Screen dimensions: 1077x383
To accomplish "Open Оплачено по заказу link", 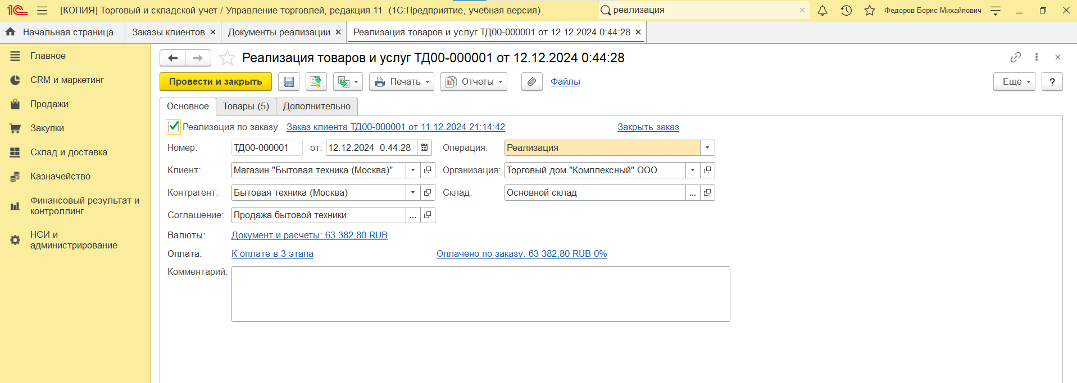I will point(522,254).
